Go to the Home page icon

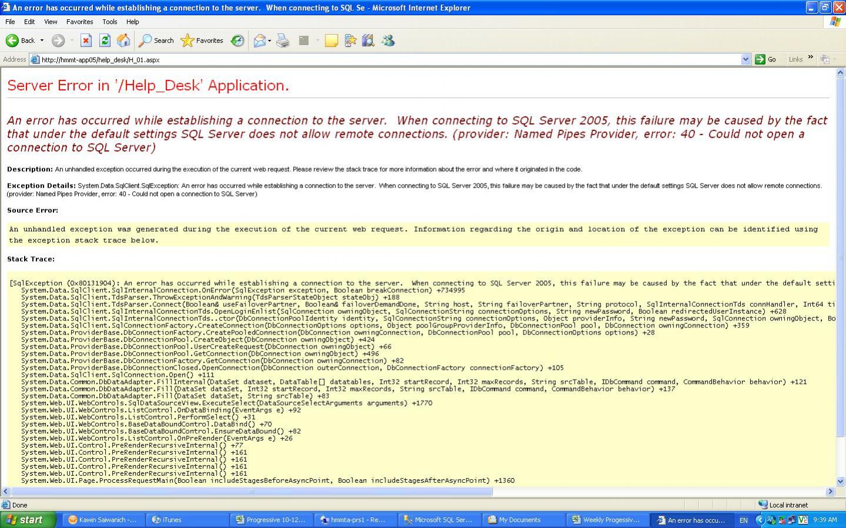tap(123, 40)
